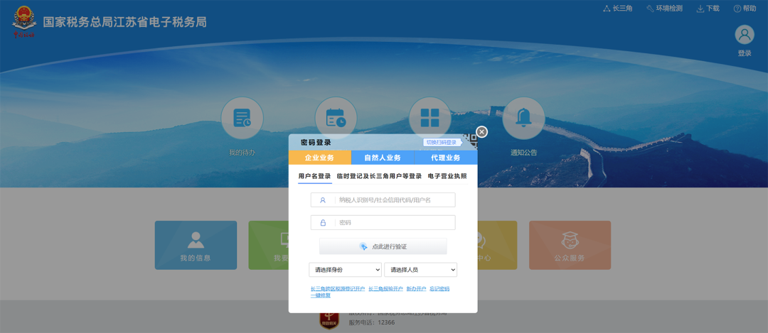Click the 登录 text under avatar
Viewport: 768px width, 333px height.
pos(745,53)
